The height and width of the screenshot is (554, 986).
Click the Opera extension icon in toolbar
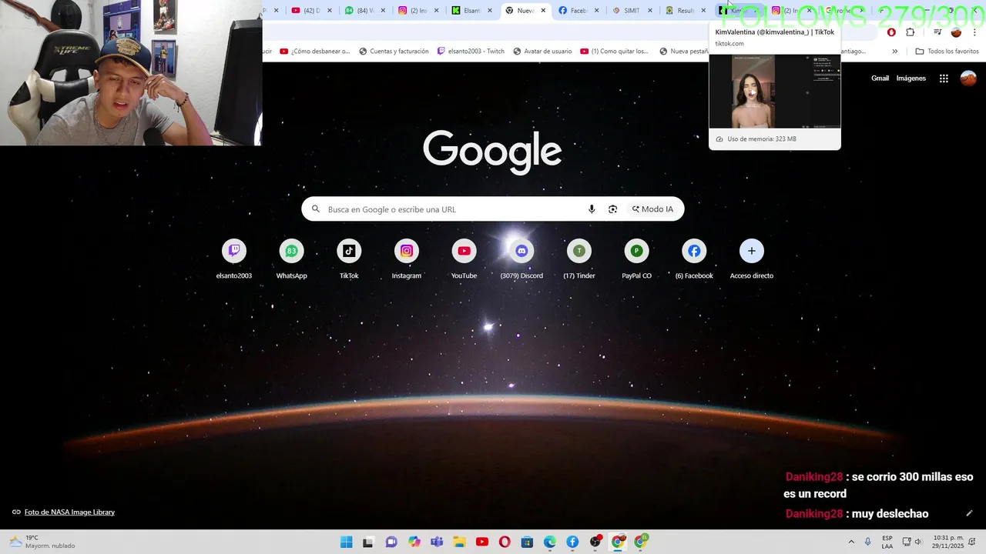pos(891,32)
